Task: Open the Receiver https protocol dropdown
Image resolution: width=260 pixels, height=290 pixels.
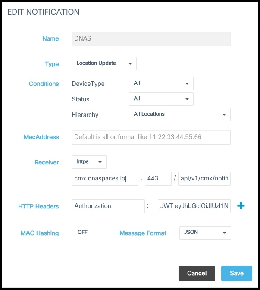Action: coord(89,162)
